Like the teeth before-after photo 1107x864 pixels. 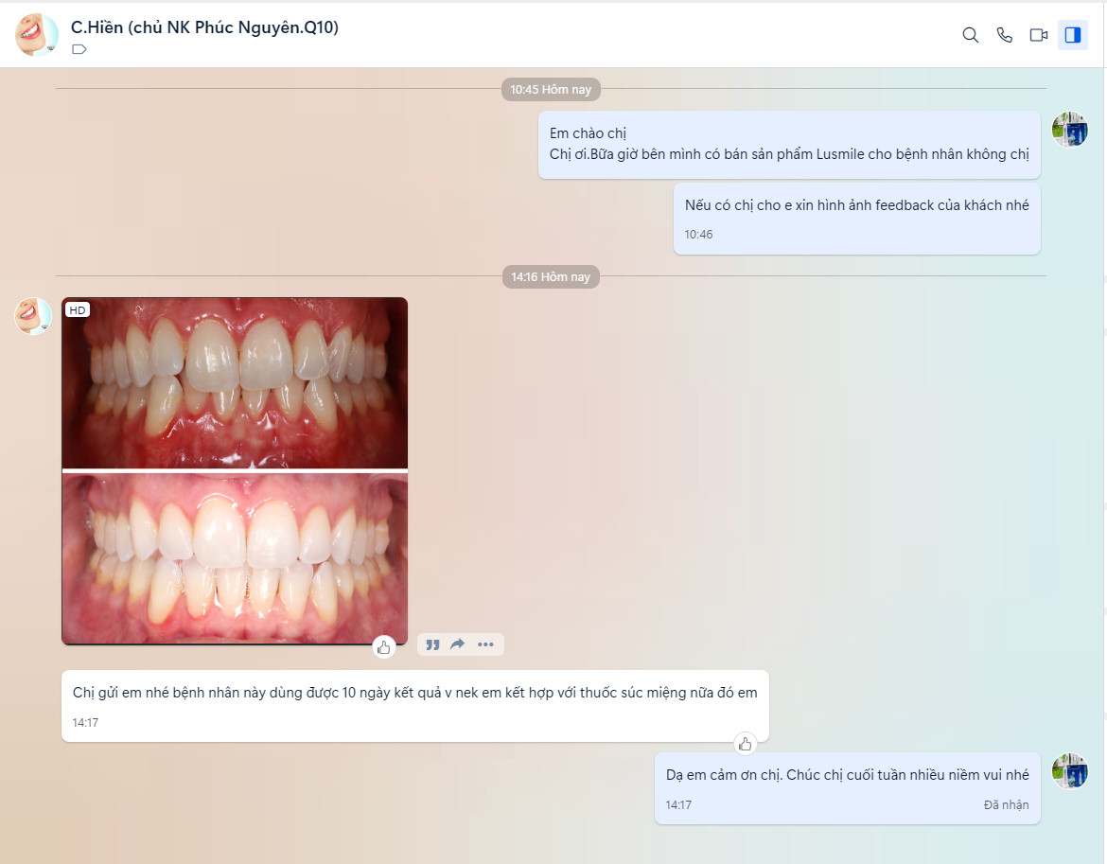pos(383,647)
